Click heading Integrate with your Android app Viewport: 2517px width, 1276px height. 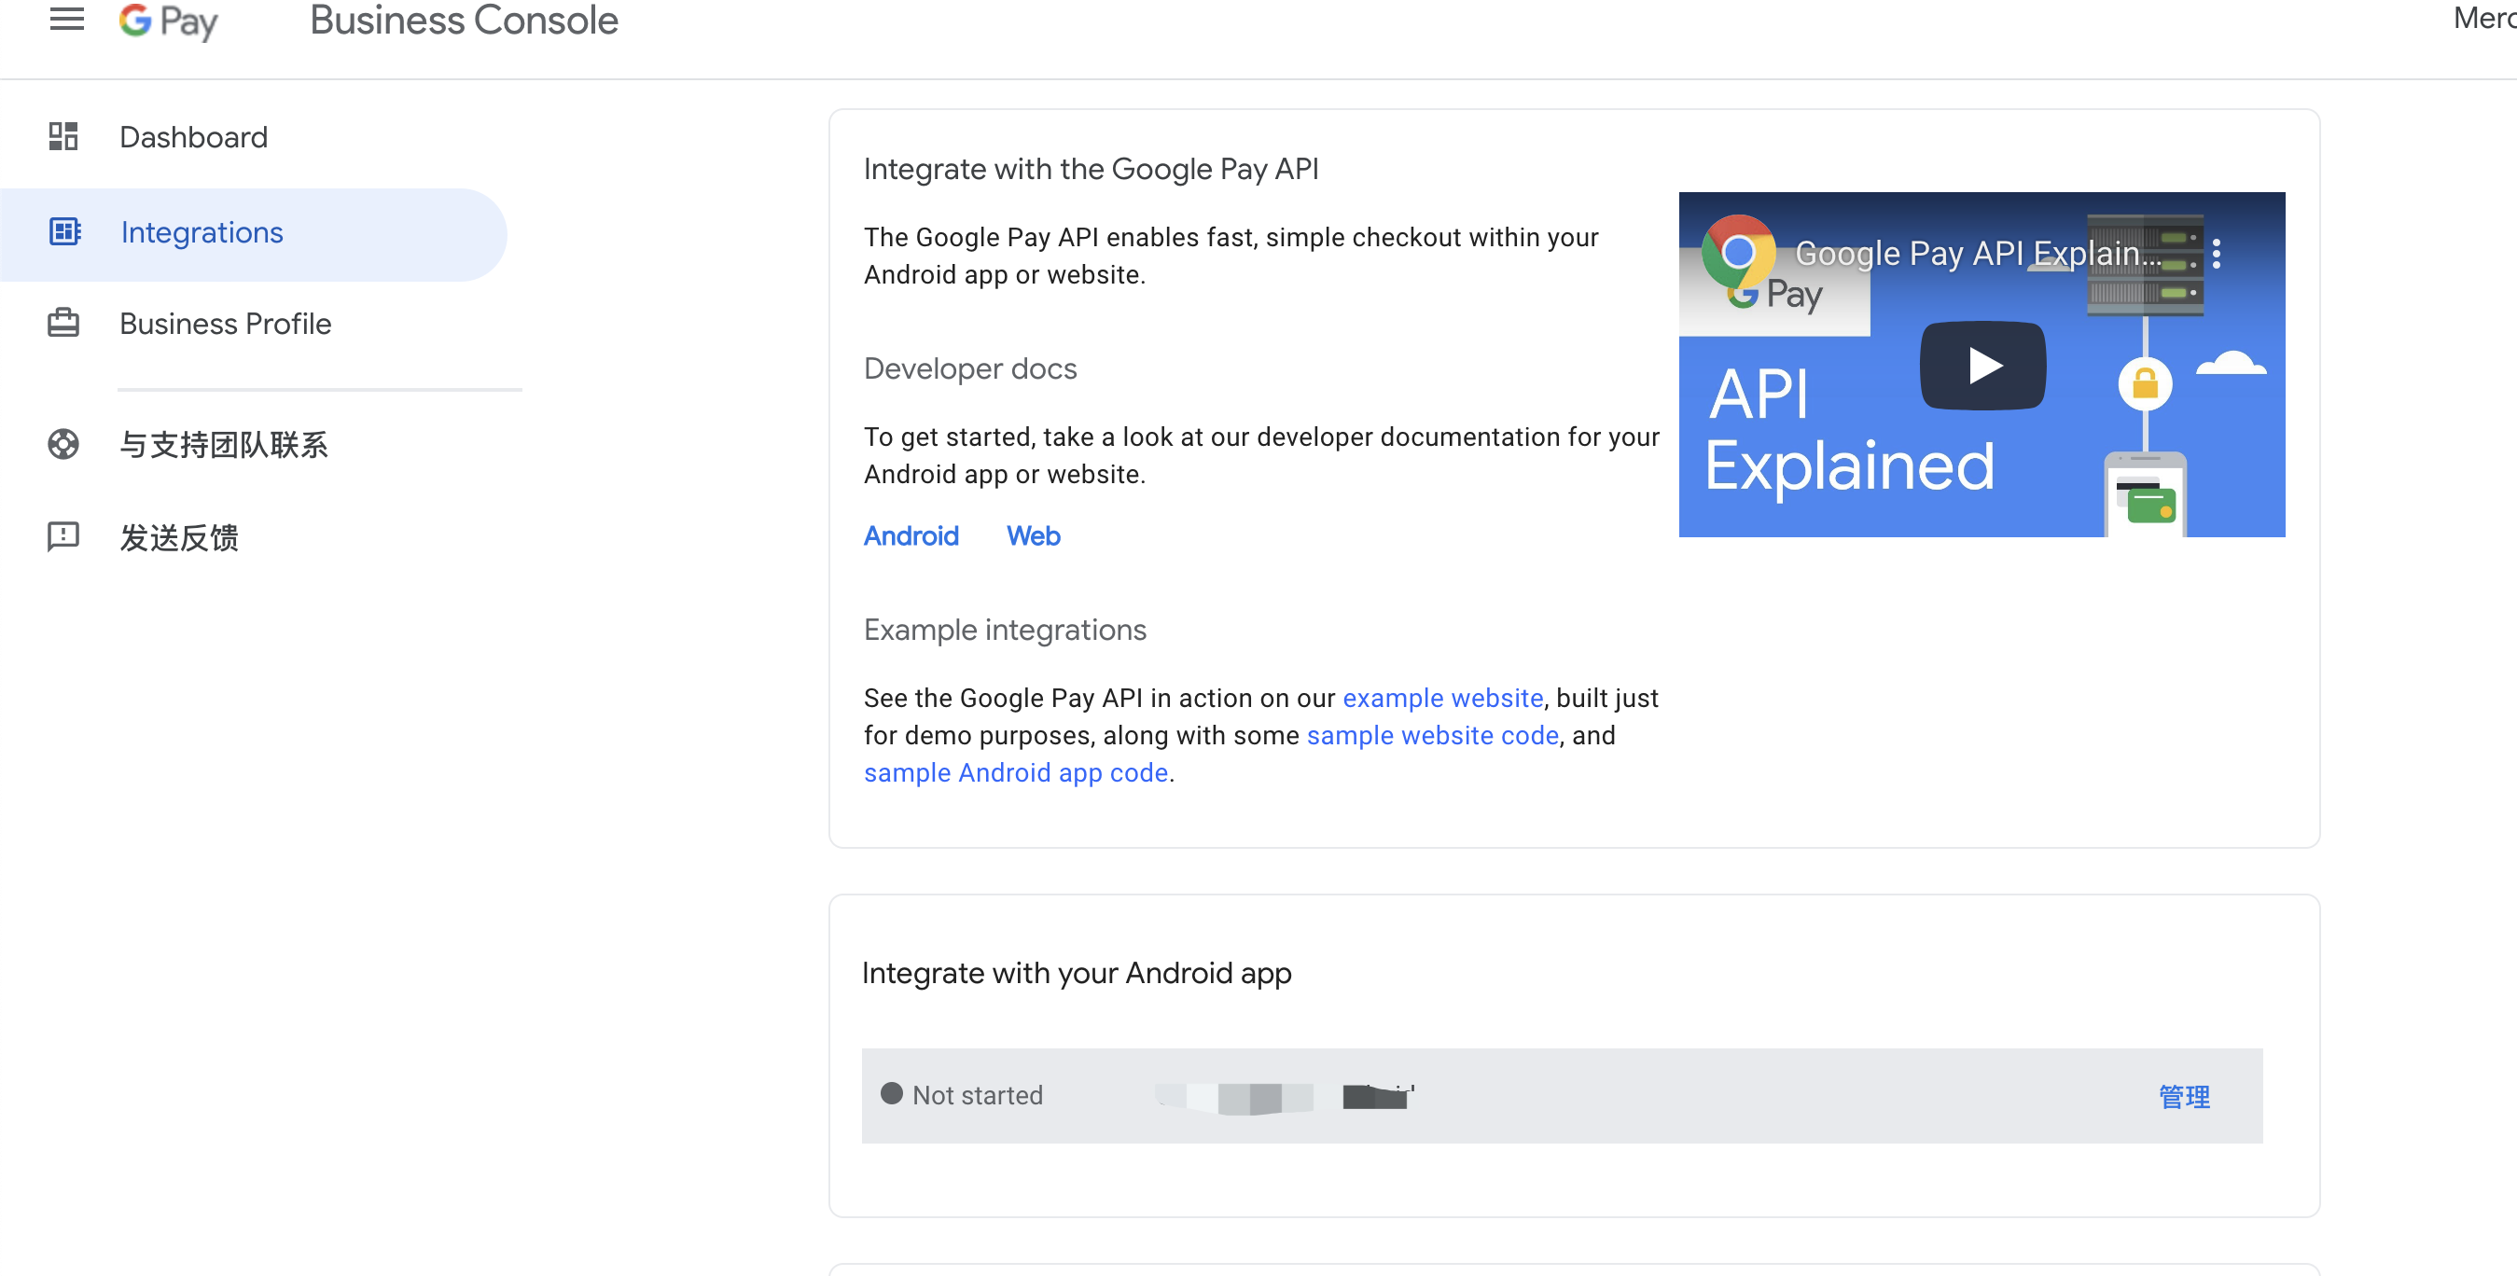(1076, 972)
